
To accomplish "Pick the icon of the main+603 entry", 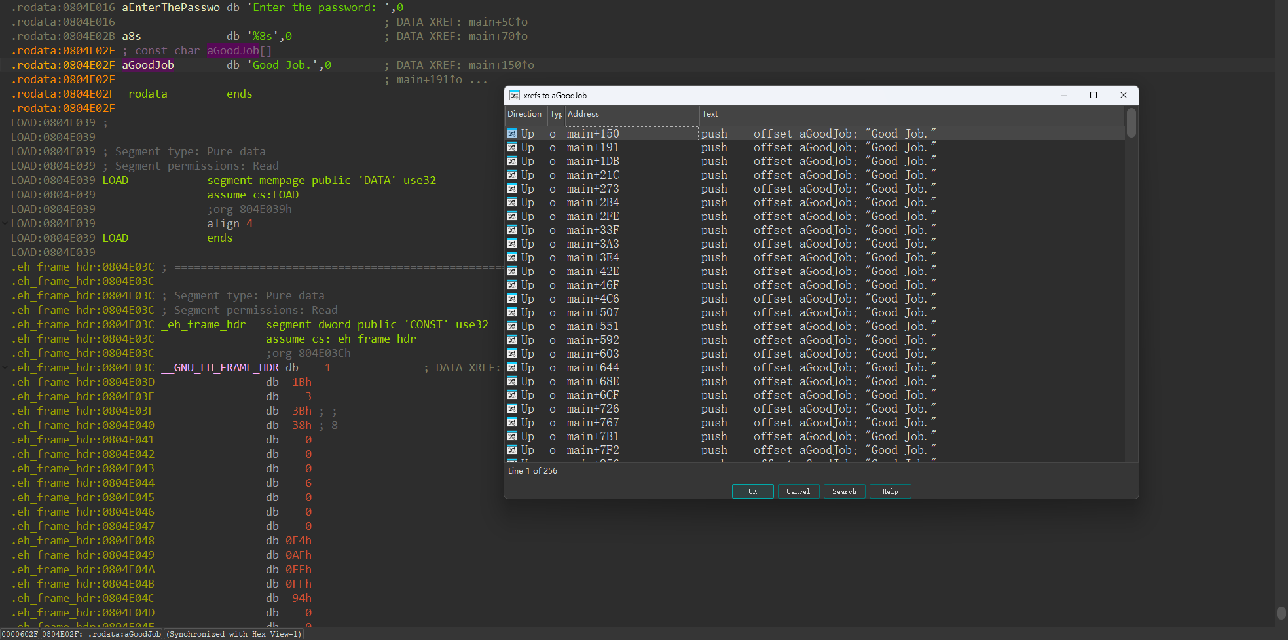I will (x=512, y=354).
